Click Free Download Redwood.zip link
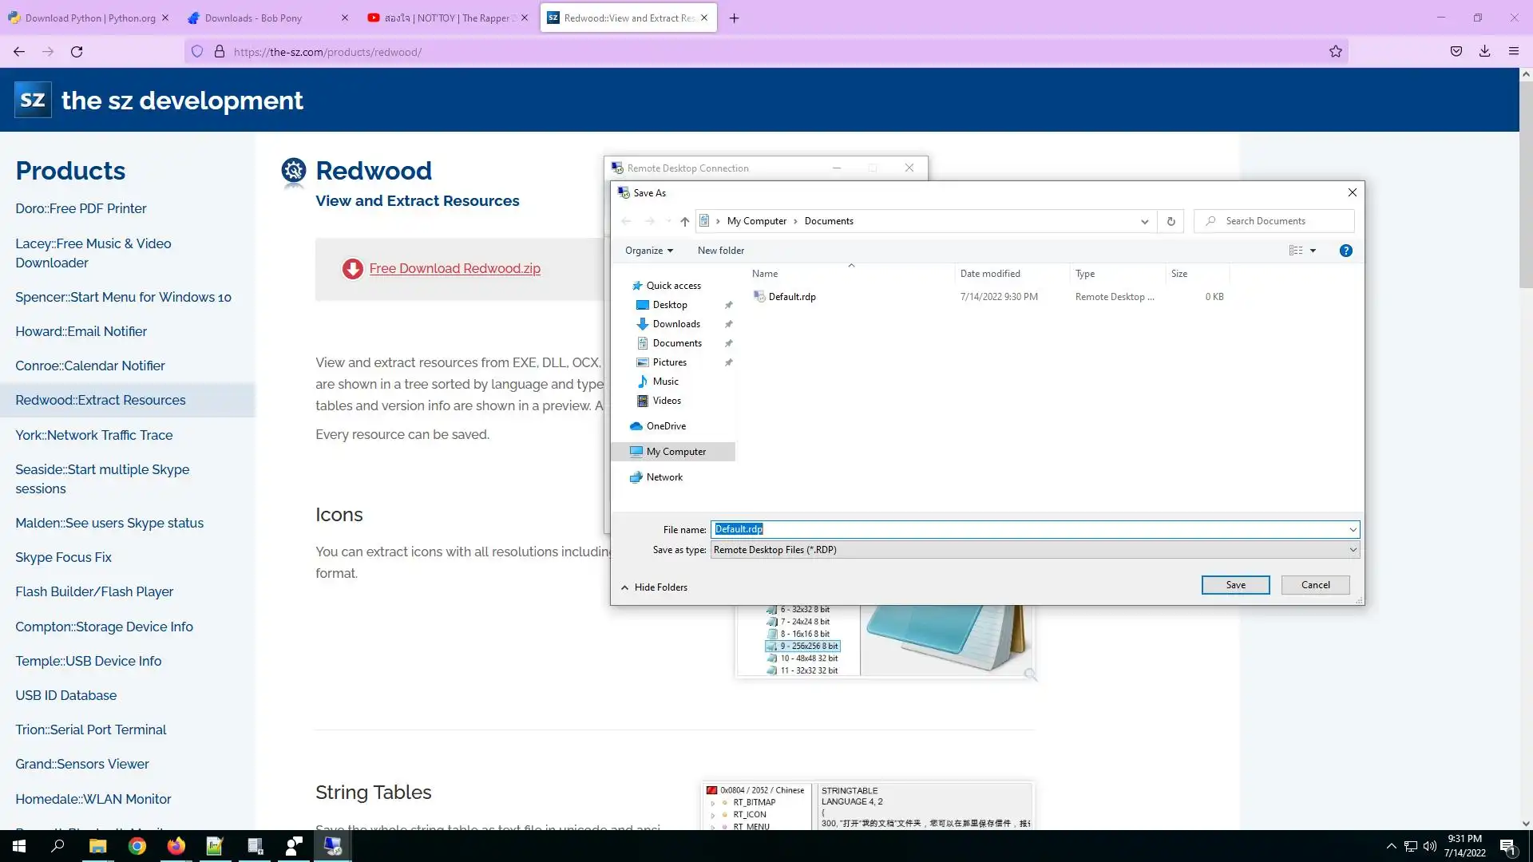 point(454,269)
